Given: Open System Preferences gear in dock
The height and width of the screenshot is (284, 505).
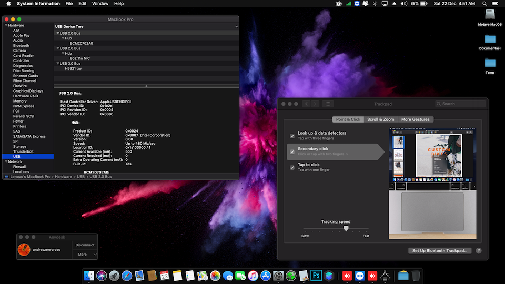Looking at the screenshot, I should [278, 276].
